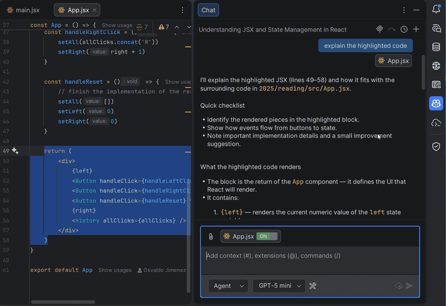
Task: Focus the chat message input field
Action: point(310,260)
